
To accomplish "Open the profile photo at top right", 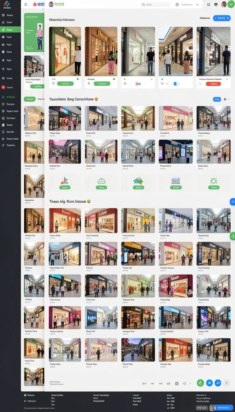I will (224, 4).
